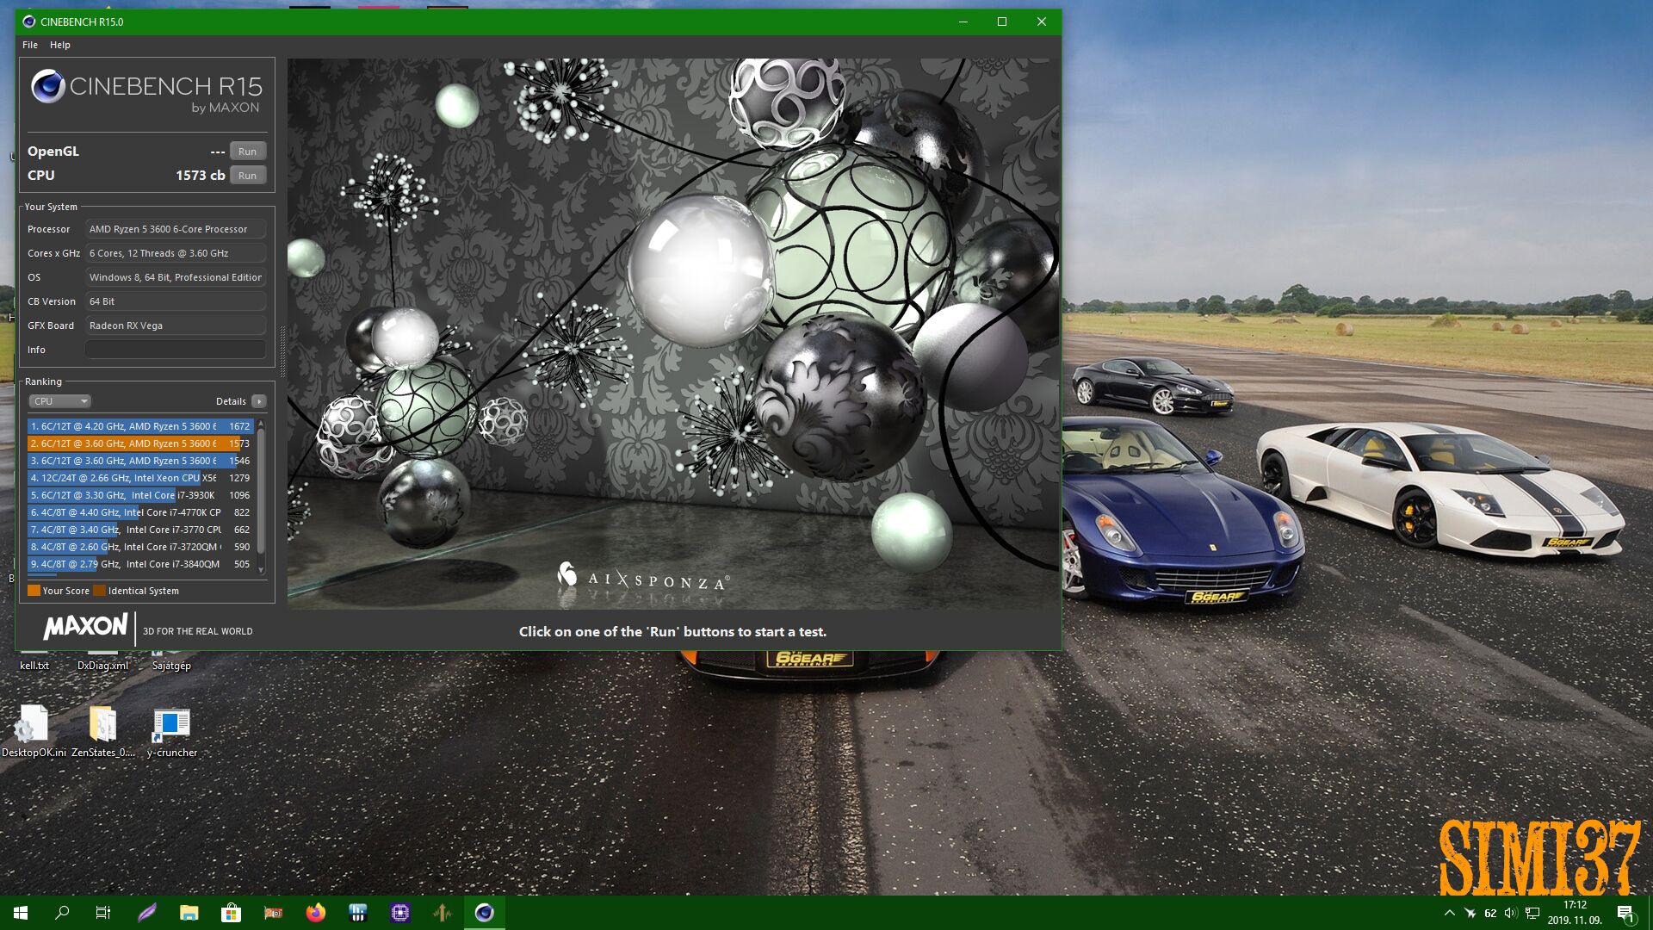Open the CPU ranking type dropdown
1653x930 pixels.
click(59, 401)
